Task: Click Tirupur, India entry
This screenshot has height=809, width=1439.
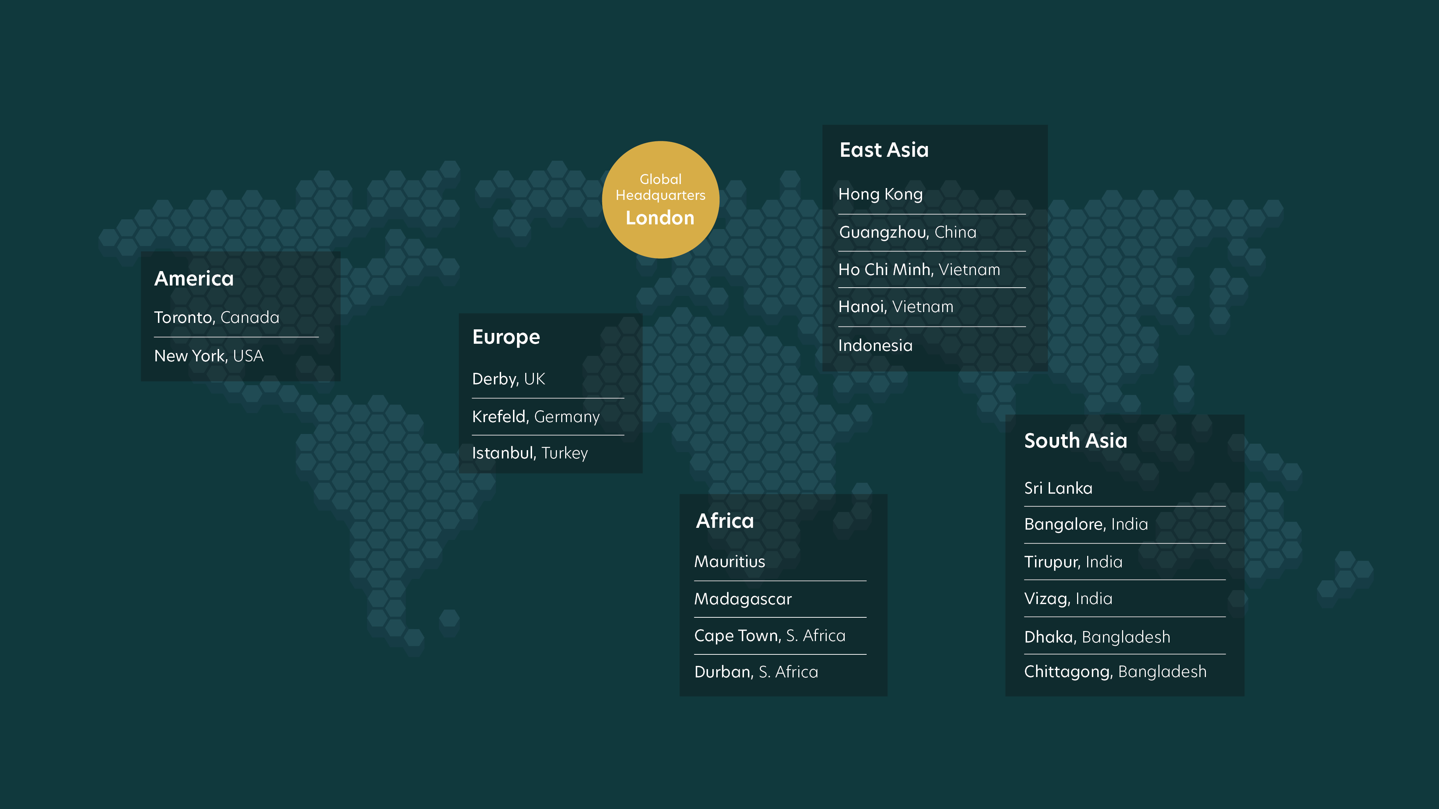Action: coord(1073,562)
